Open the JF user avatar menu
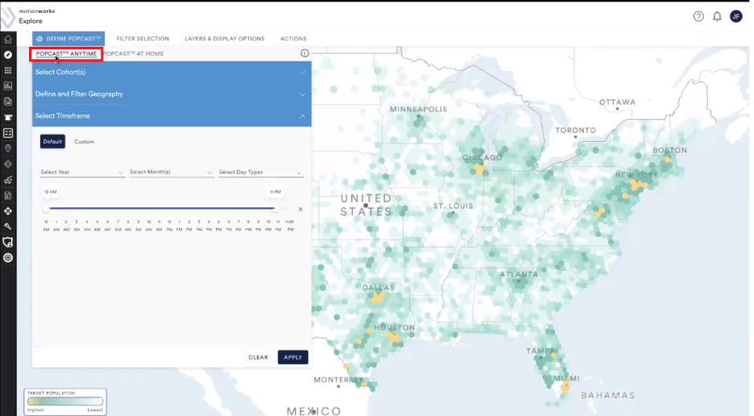 click(735, 16)
